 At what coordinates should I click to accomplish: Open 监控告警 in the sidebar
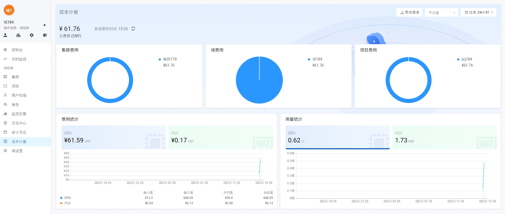pyautogui.click(x=19, y=114)
